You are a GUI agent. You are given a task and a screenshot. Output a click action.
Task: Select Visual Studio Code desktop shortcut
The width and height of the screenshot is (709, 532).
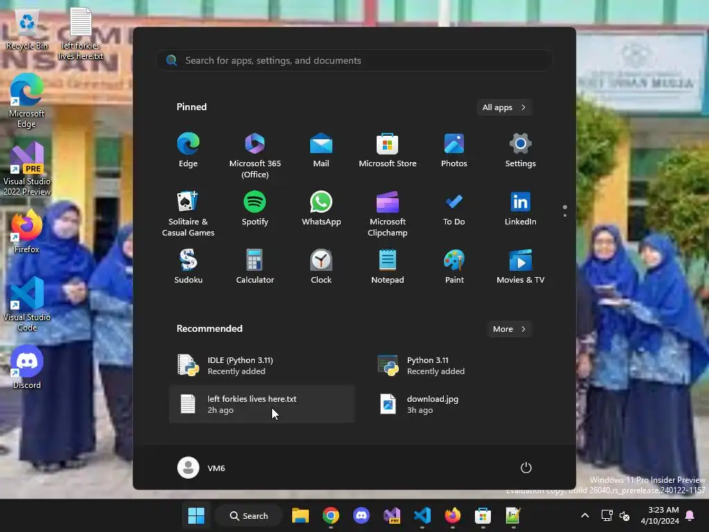27,305
